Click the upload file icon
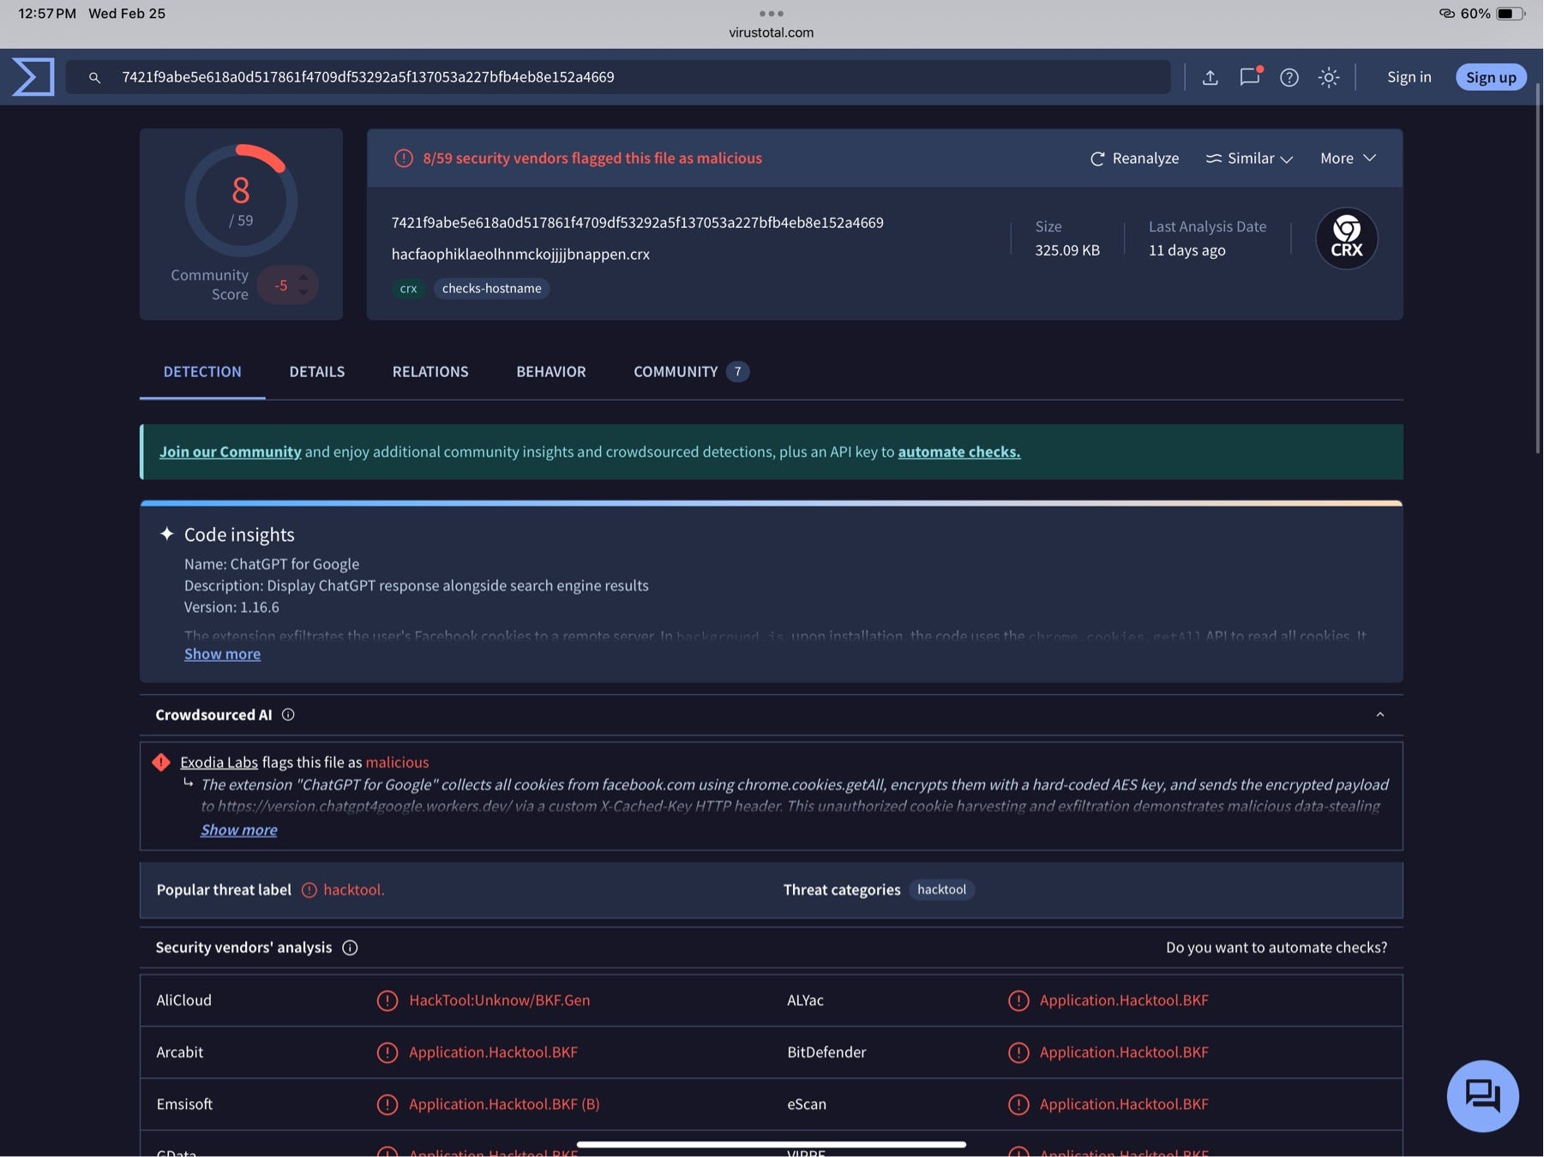 [x=1210, y=77]
